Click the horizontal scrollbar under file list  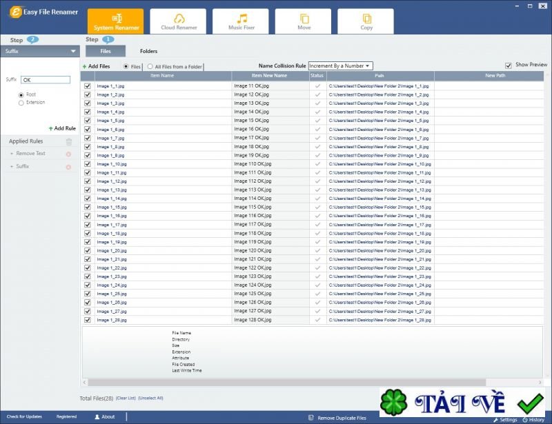(x=286, y=382)
